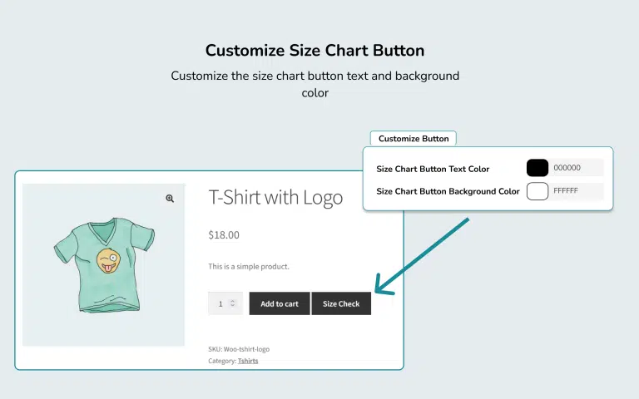Screen dimensions: 639x399
Task: Select the Customize Button tab
Action: [x=414, y=139]
